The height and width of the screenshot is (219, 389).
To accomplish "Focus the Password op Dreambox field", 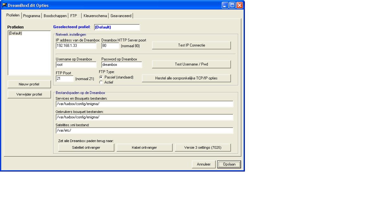I will click(x=122, y=65).
